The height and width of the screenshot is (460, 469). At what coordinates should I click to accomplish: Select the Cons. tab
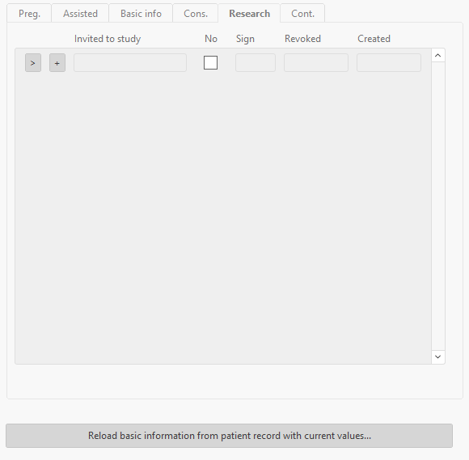pos(196,14)
